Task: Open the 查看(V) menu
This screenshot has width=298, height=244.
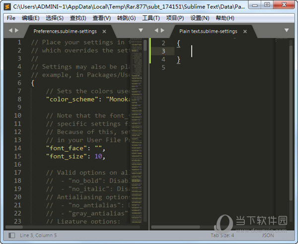Action: coord(101,18)
